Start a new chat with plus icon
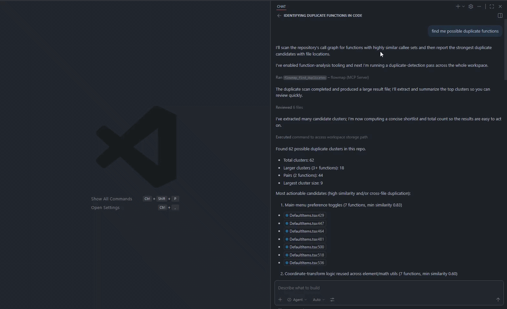Viewport: 507px width, 309px height. [x=458, y=6]
